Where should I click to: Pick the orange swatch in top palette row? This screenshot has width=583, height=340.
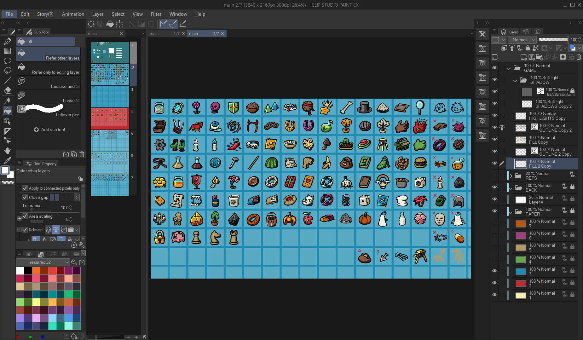coord(36,271)
